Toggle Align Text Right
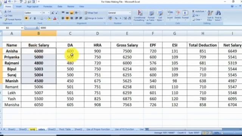 (71, 18)
